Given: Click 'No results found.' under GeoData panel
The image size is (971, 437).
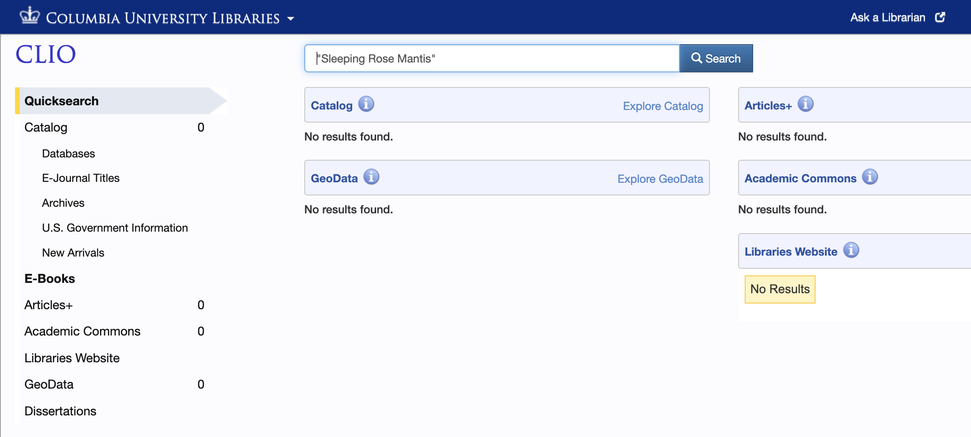Looking at the screenshot, I should click(348, 210).
